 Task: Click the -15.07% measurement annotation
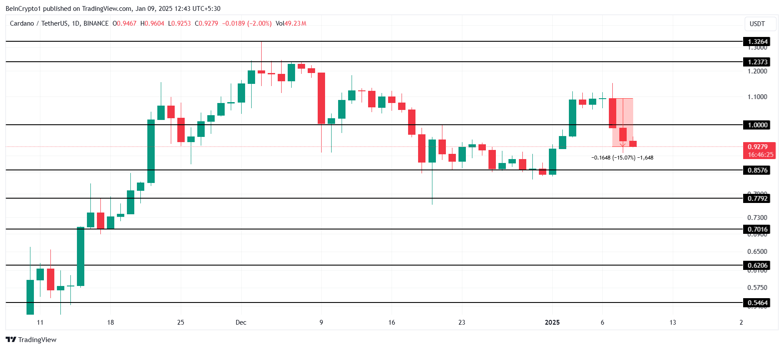tap(622, 157)
